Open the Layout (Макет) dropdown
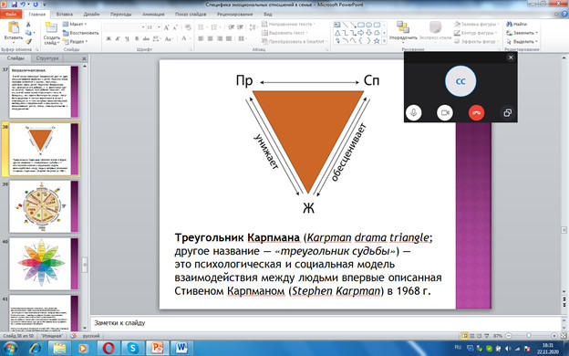 tap(75, 24)
